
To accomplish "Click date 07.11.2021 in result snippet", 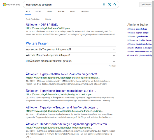I will (31, 131).
